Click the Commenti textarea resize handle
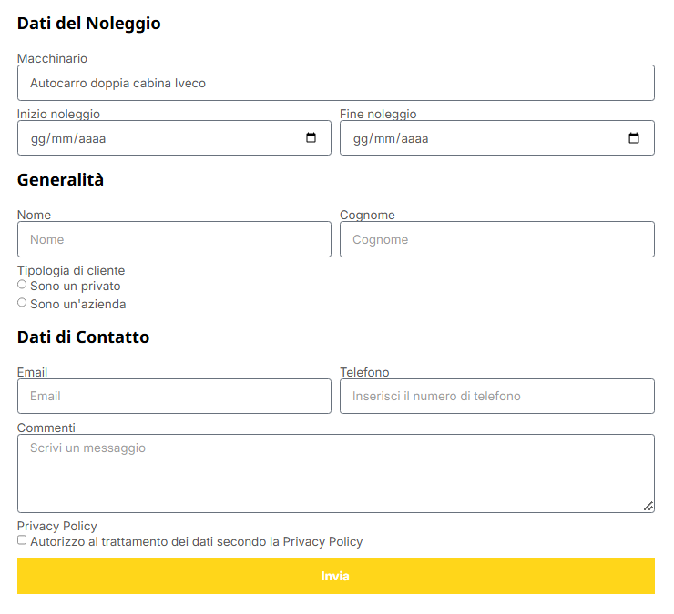 [x=648, y=507]
